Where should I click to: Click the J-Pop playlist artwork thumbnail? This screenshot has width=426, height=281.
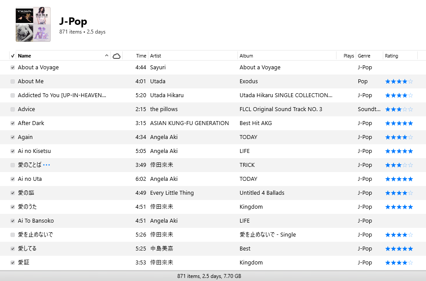[33, 24]
